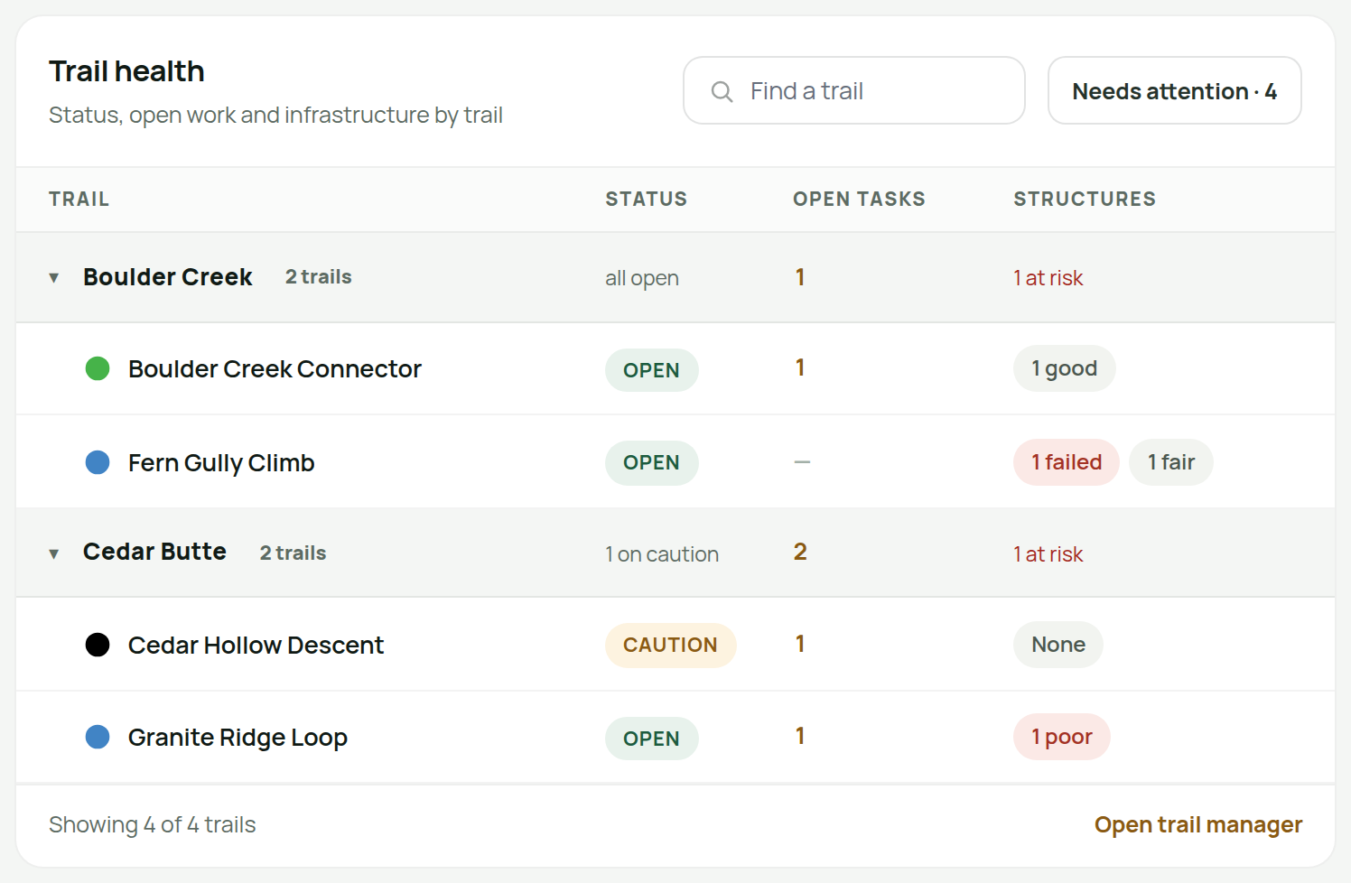
Task: Collapse the Cedar Butte group
Action: 54,553
